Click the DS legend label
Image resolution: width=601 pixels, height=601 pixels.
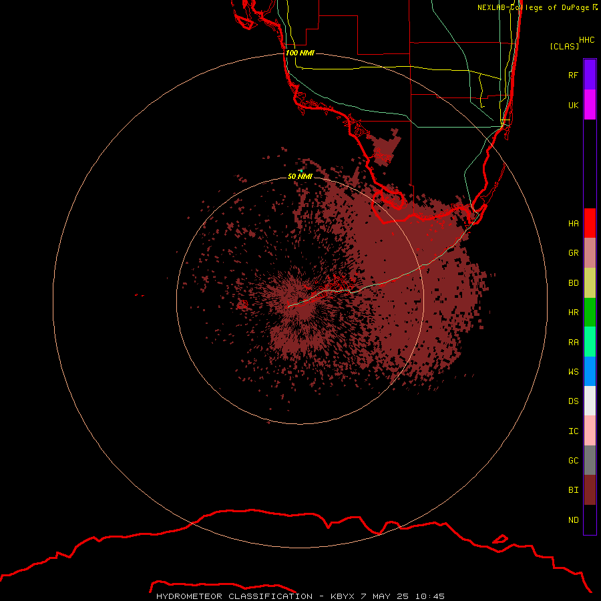pyautogui.click(x=573, y=401)
